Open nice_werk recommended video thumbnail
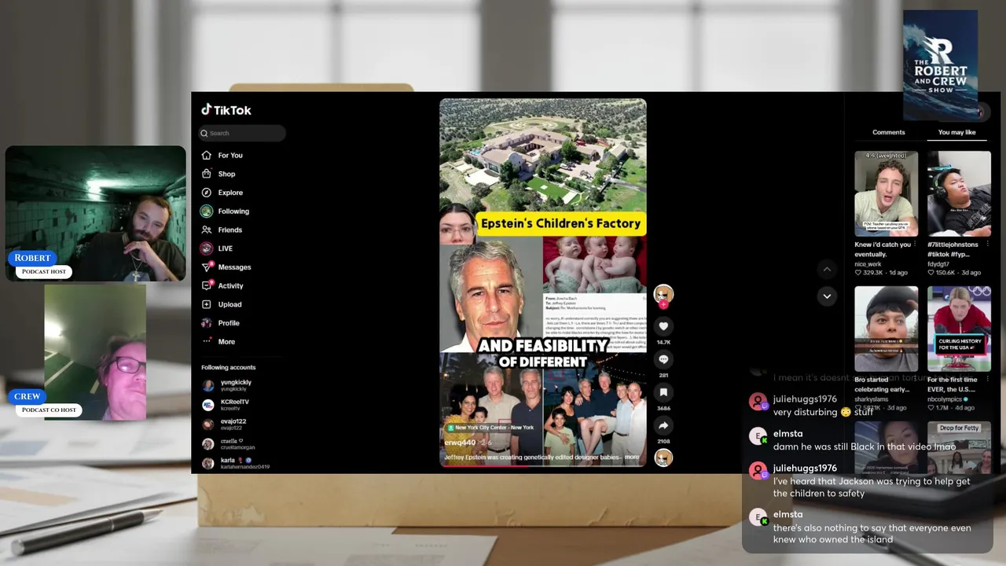The height and width of the screenshot is (566, 1006). (886, 194)
